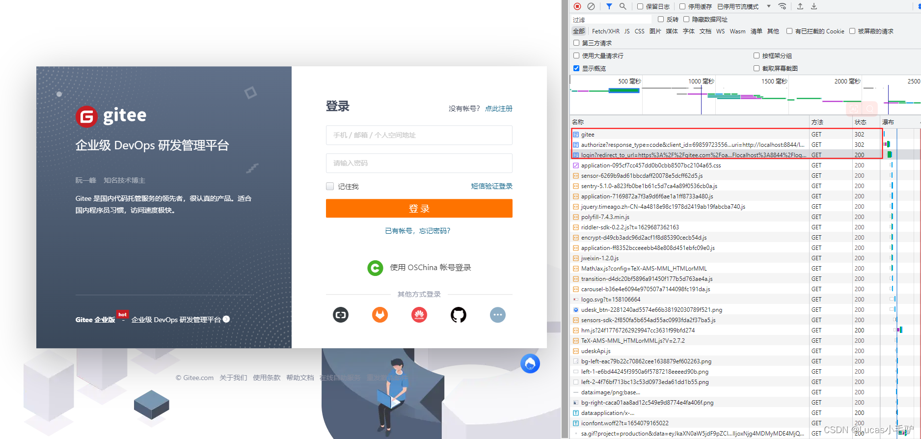The width and height of the screenshot is (921, 439).
Task: Toggle disable cache checkbox
Action: point(682,6)
